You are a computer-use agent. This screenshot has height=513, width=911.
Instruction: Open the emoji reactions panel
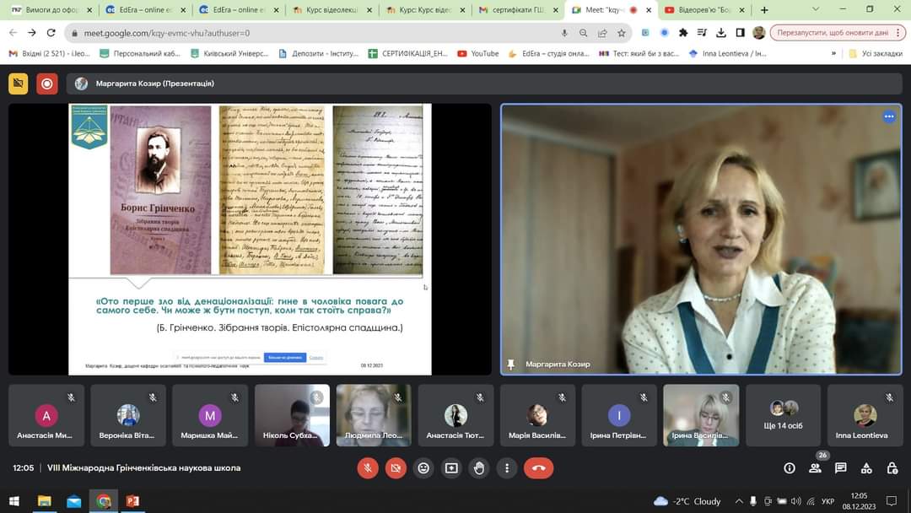[423, 467]
